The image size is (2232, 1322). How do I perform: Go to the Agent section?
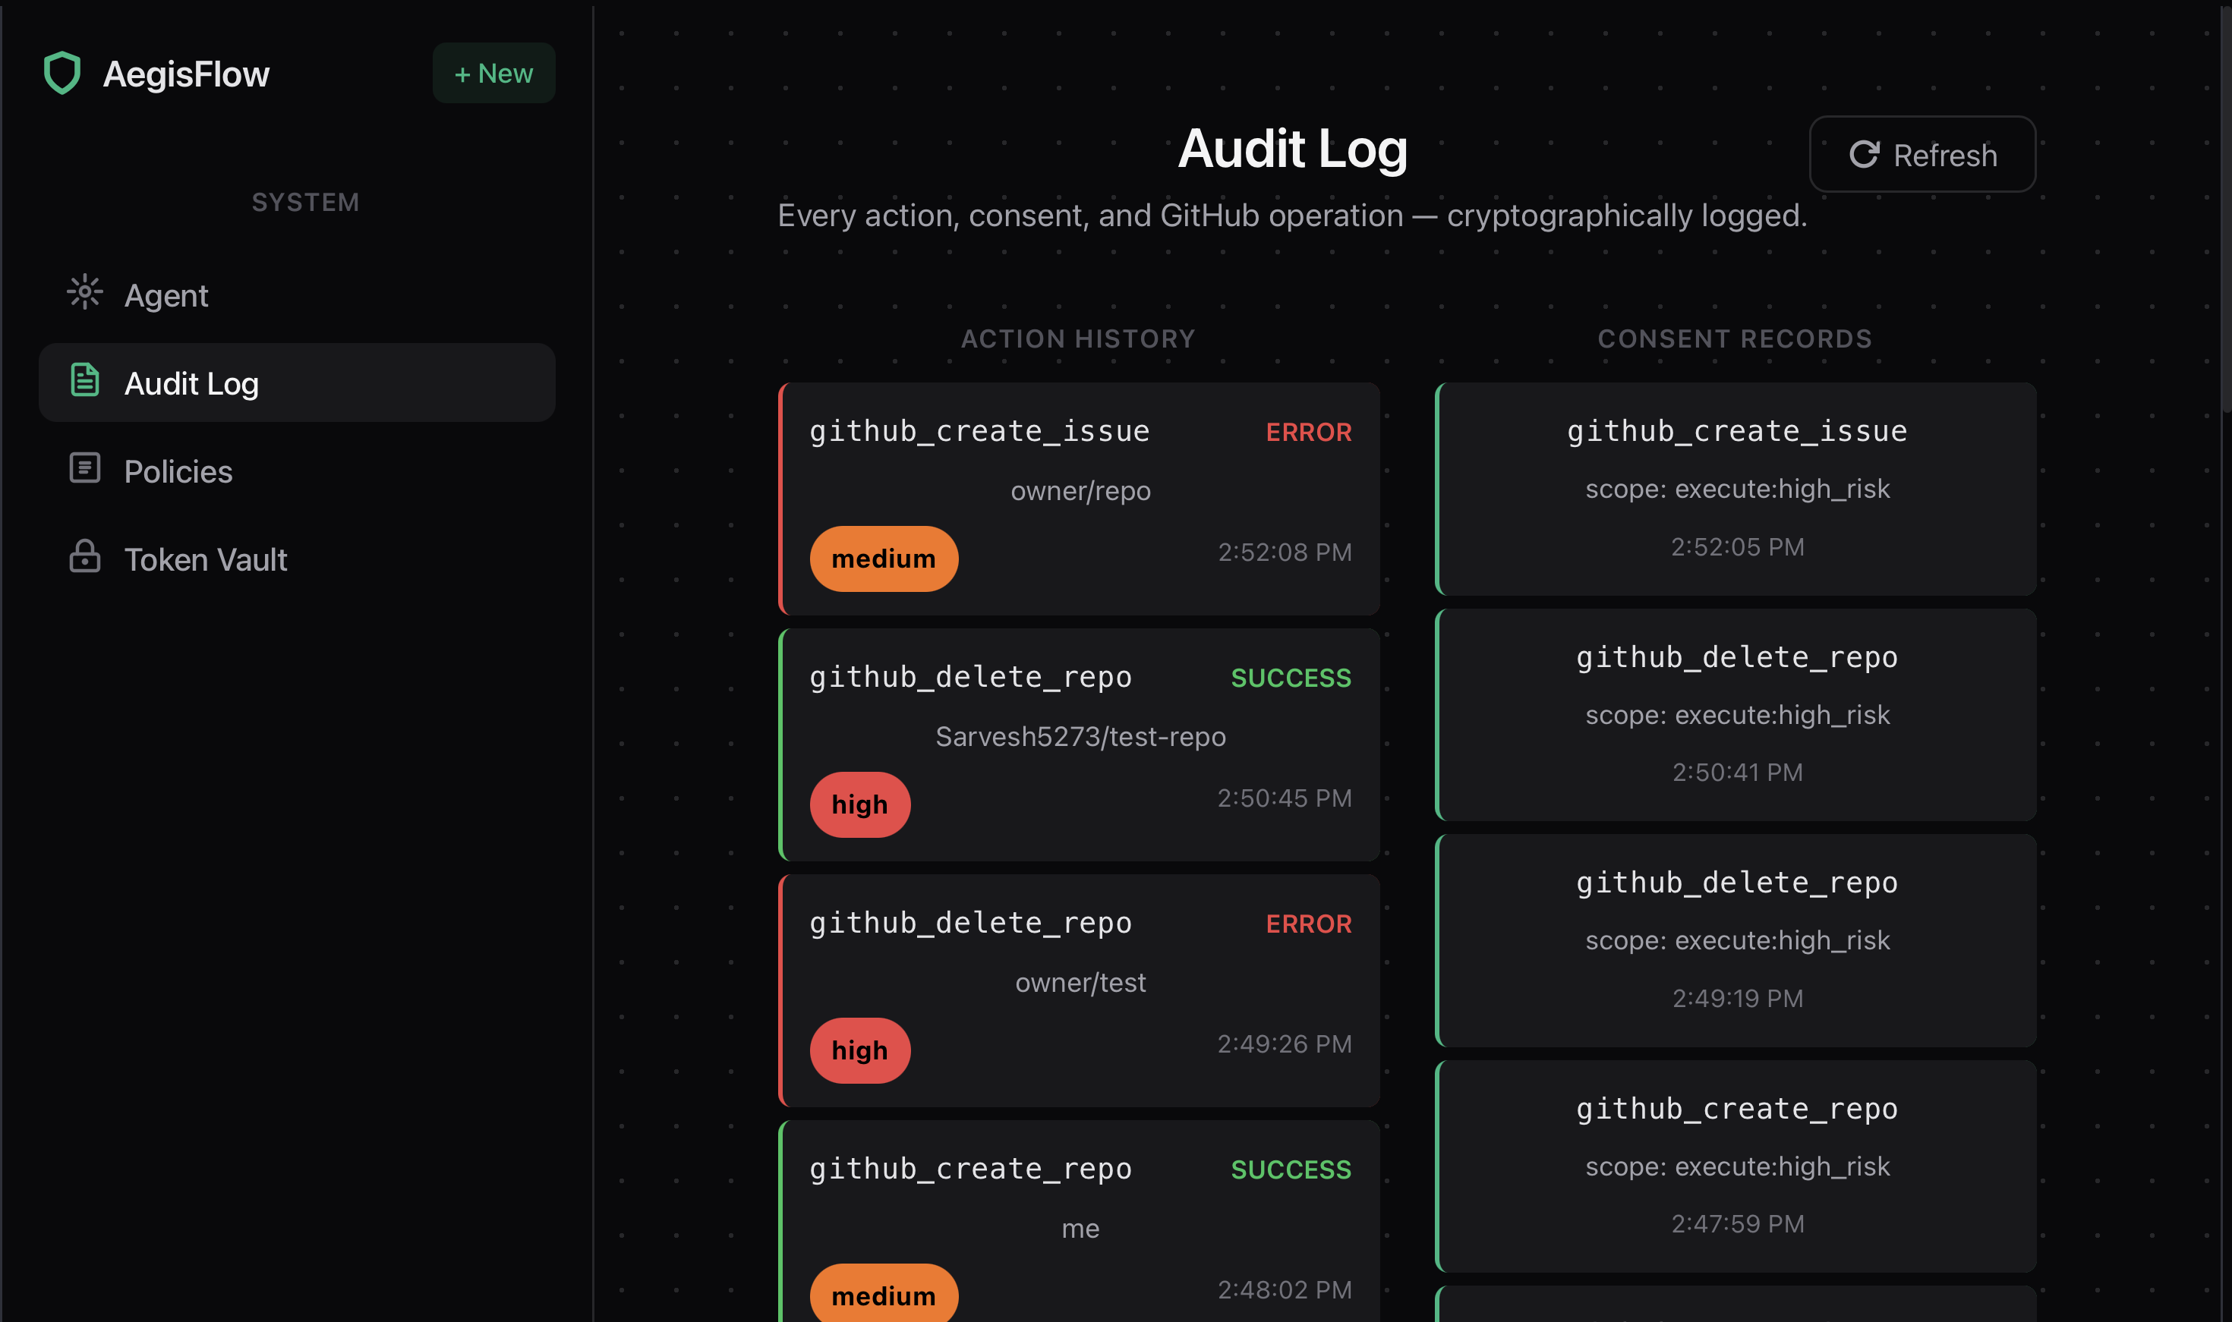166,295
